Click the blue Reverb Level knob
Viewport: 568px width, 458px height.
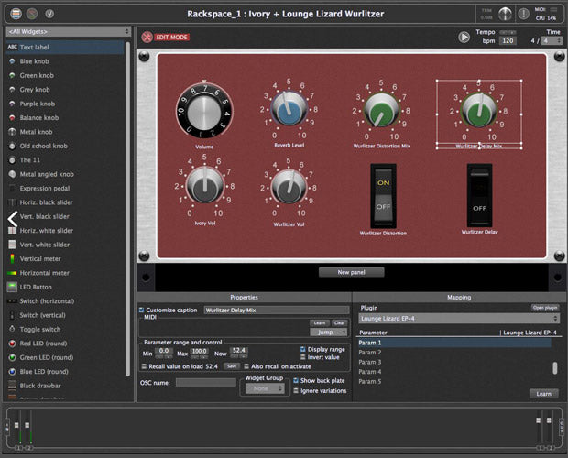tap(289, 109)
